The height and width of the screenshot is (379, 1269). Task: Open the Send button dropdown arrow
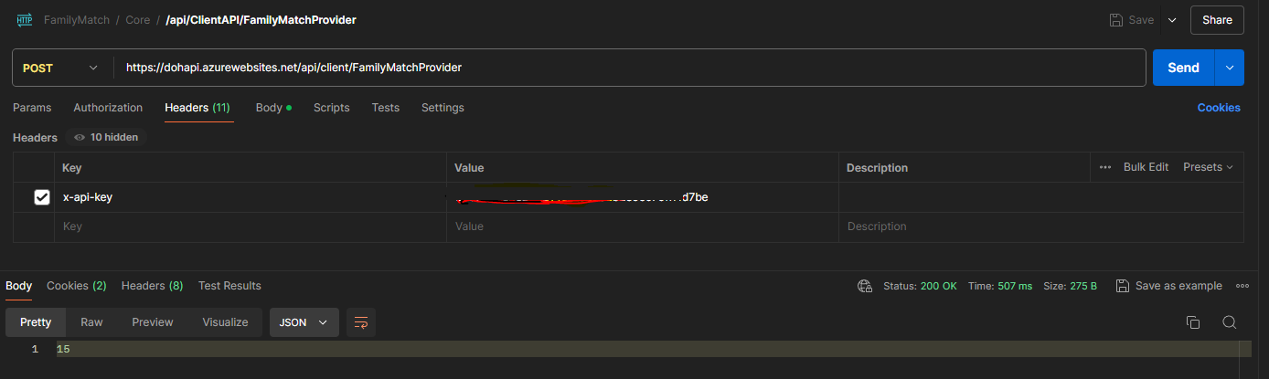pyautogui.click(x=1230, y=68)
